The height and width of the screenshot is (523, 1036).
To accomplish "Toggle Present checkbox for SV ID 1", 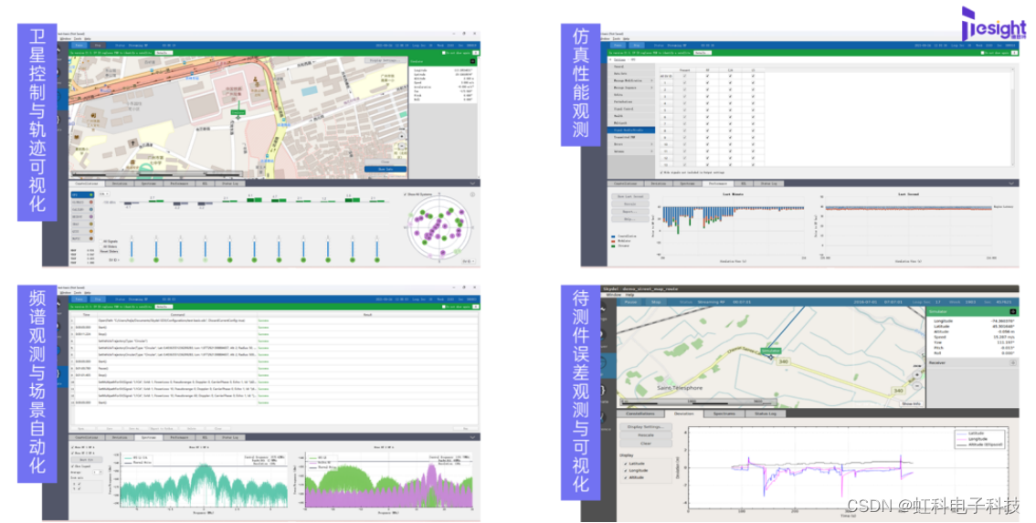I will [x=684, y=82].
